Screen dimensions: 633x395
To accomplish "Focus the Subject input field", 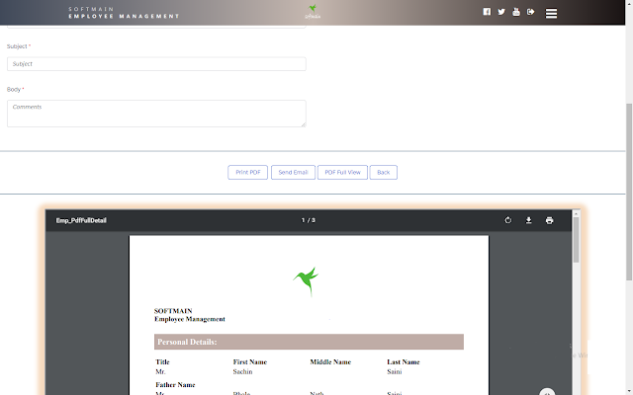I will click(156, 63).
